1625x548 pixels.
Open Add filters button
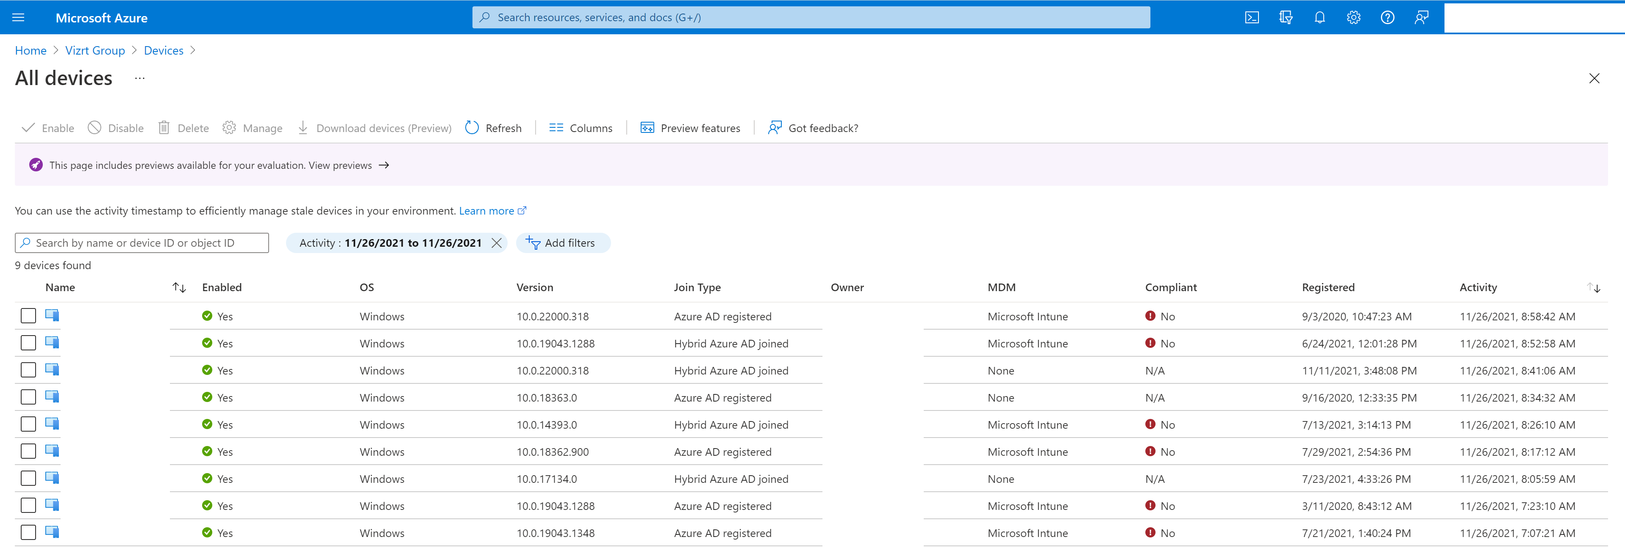(563, 243)
